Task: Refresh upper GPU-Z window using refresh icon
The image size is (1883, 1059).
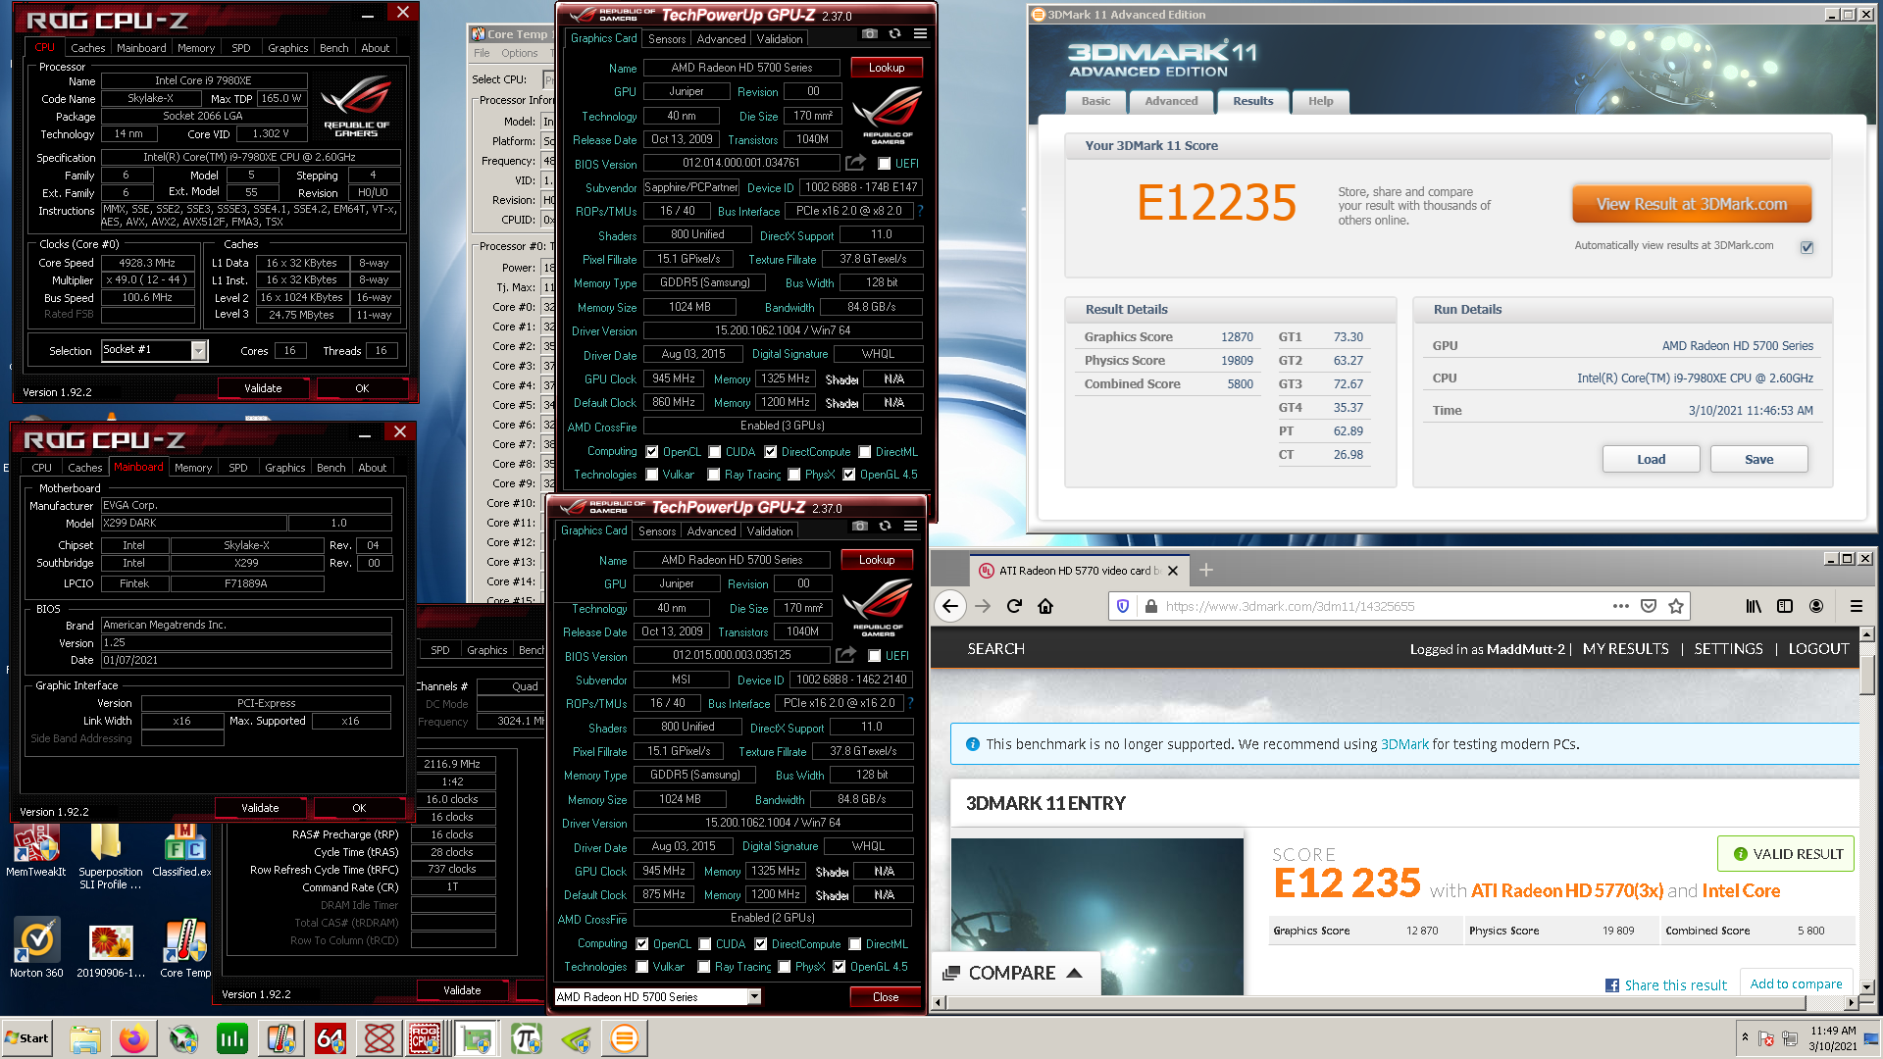Action: (x=894, y=33)
